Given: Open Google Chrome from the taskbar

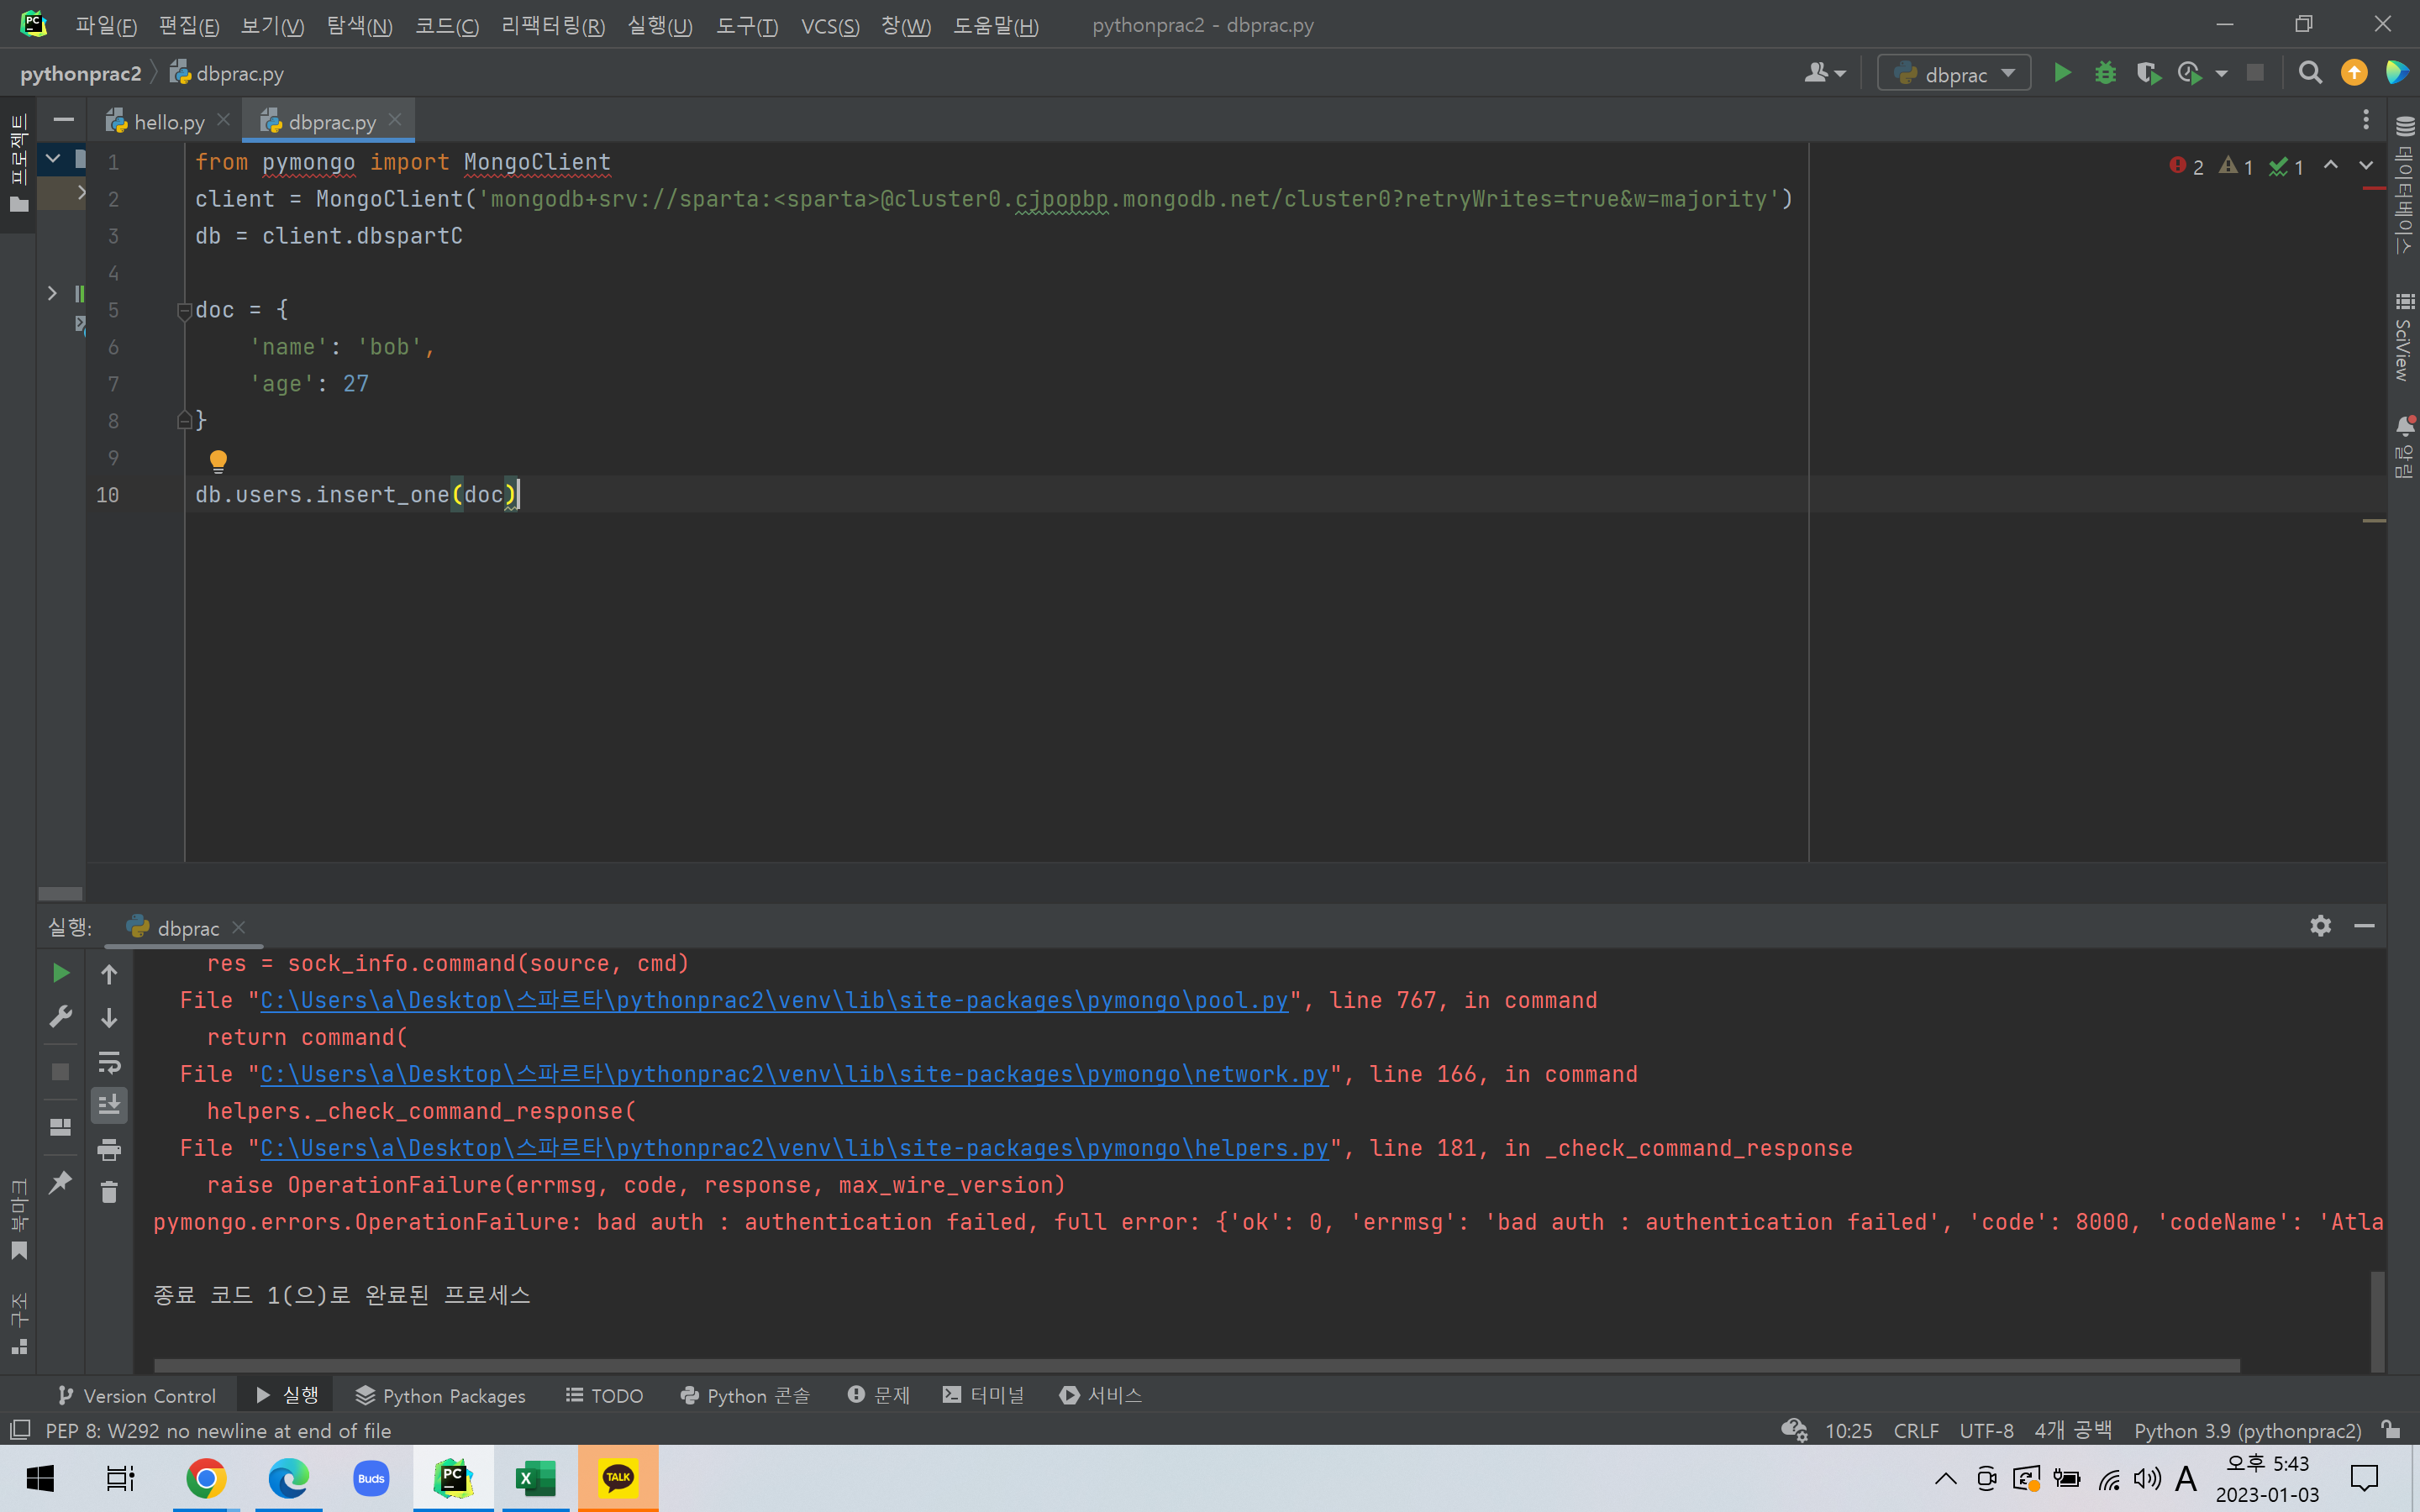Looking at the screenshot, I should point(206,1478).
